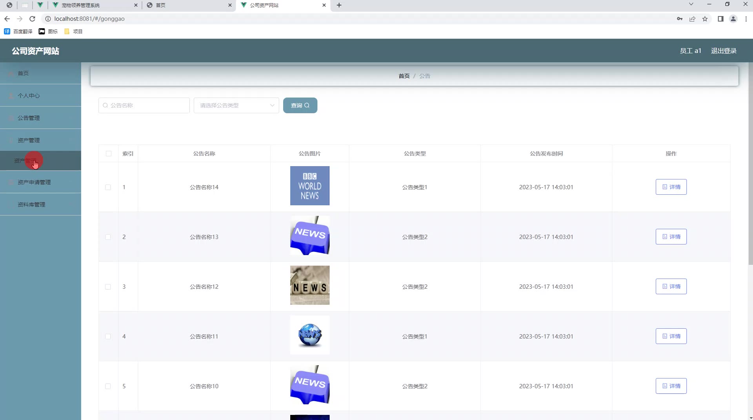This screenshot has height=420, width=753.
Task: Toggle select-all checkbox in table header
Action: point(109,154)
